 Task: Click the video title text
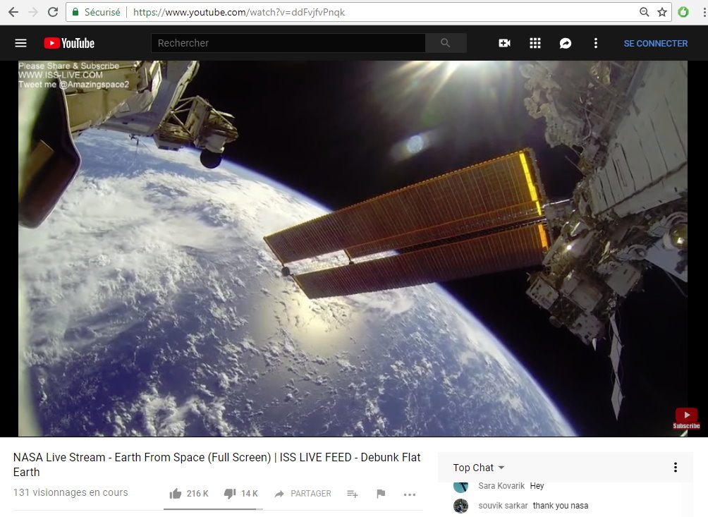click(x=216, y=465)
